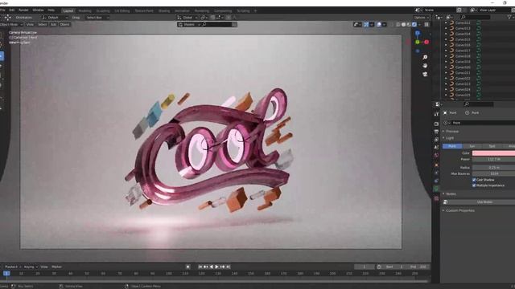
Task: Open the timeline Keying popover
Action: pos(31,267)
